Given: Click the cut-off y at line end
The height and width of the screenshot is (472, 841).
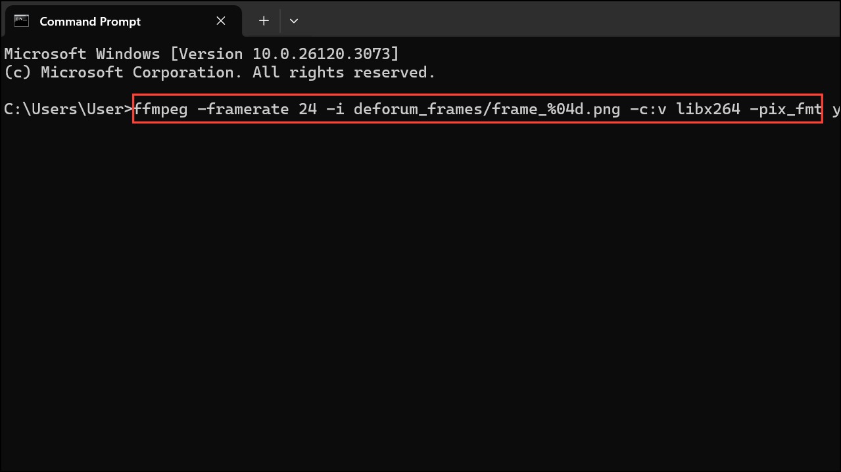Looking at the screenshot, I should pos(836,110).
